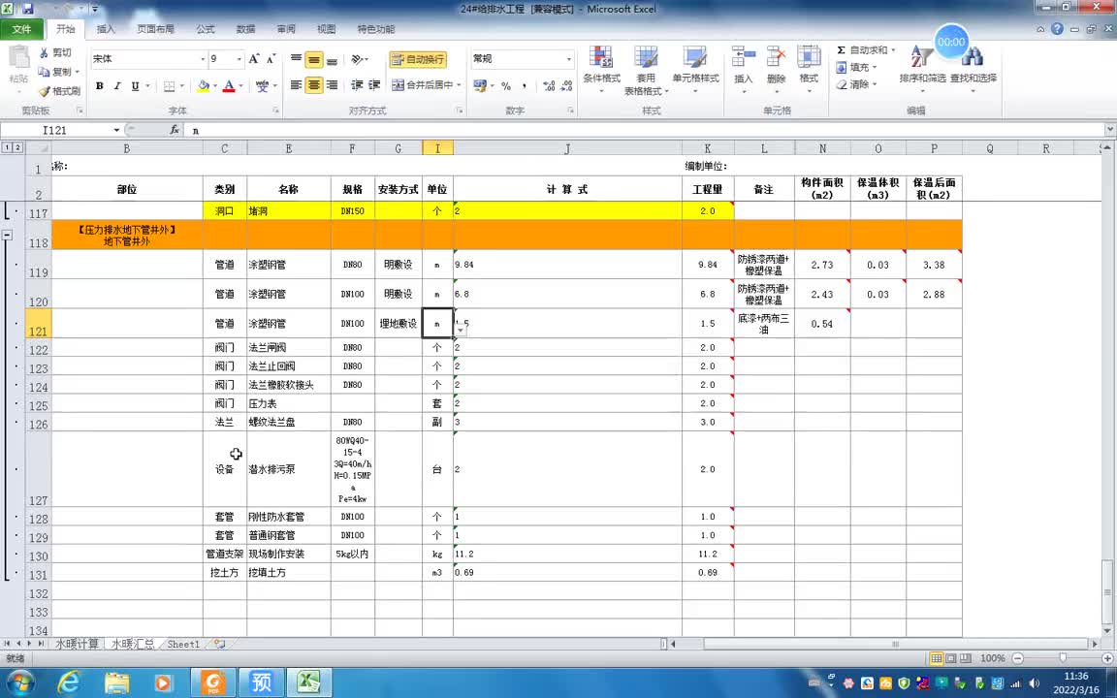This screenshot has width=1117, height=698.
Task: Open the File (文件) tab
Action: coord(22,29)
